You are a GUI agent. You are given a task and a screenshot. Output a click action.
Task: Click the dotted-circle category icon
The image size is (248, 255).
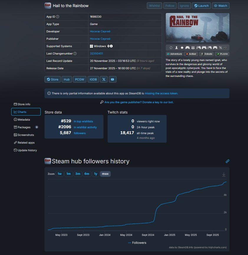(x=171, y=48)
